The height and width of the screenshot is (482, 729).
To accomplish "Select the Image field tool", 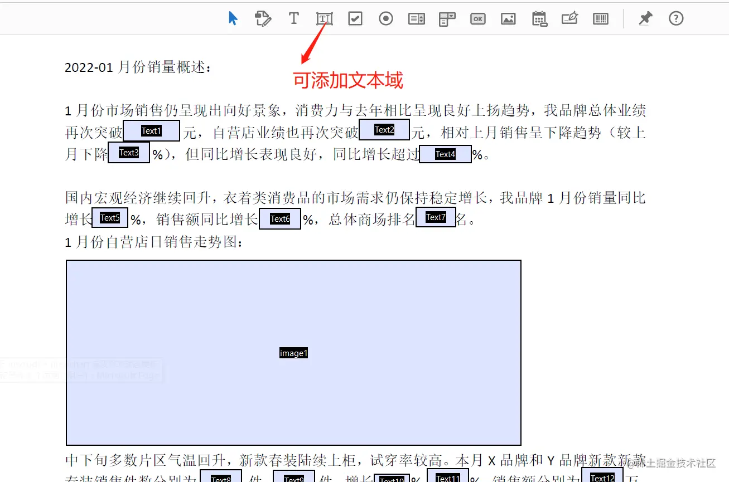I will tap(508, 18).
